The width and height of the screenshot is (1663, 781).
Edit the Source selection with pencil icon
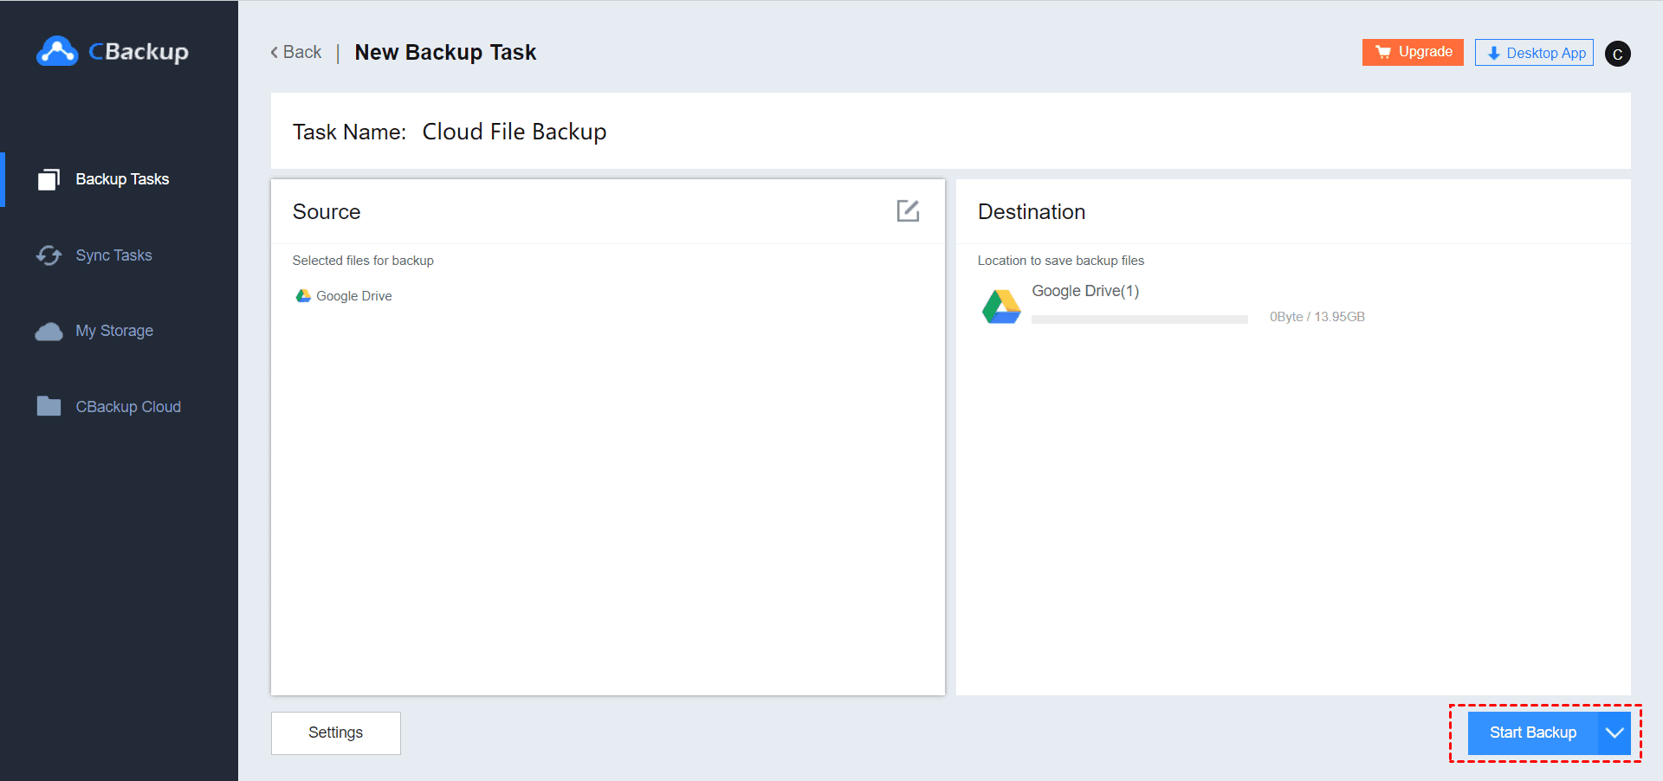(907, 211)
